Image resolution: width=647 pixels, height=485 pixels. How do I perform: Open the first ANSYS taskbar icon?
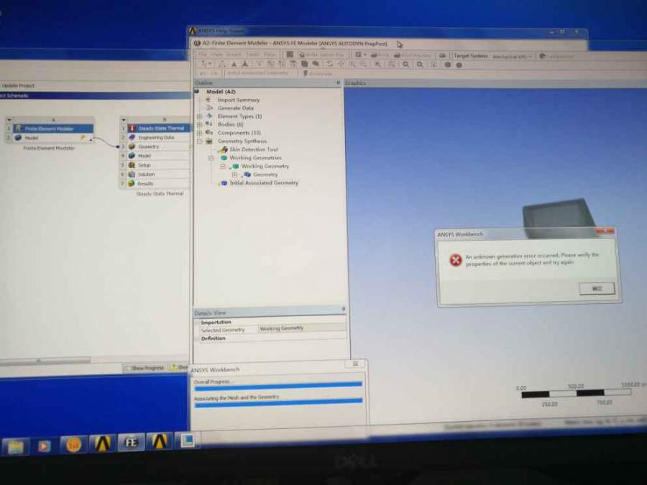coord(102,444)
